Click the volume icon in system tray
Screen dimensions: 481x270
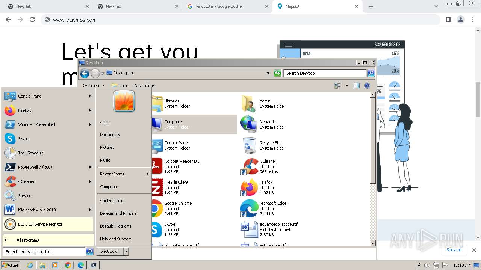coord(427,265)
